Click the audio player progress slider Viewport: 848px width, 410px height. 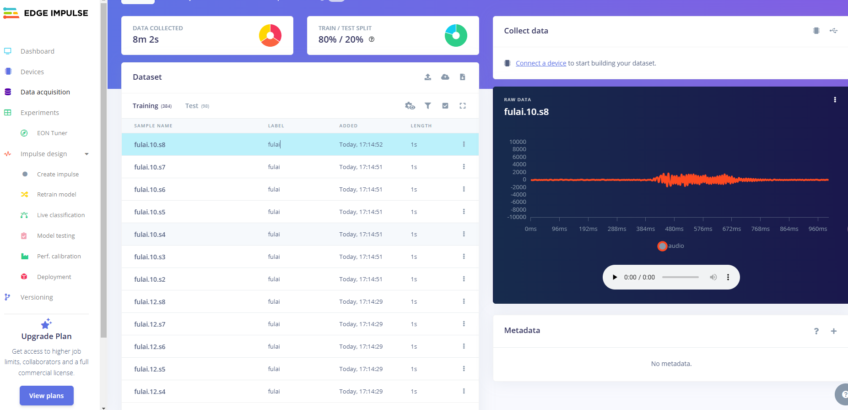pos(680,277)
